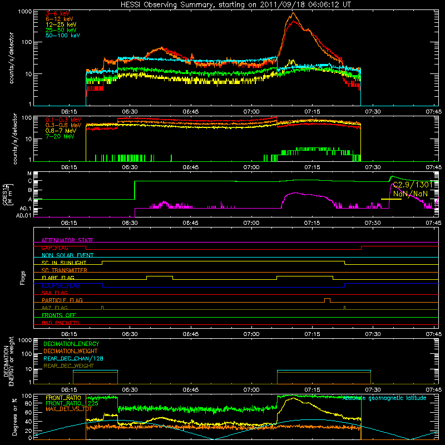
Task: Select the 50-100 keV legend label
Action: point(63,35)
